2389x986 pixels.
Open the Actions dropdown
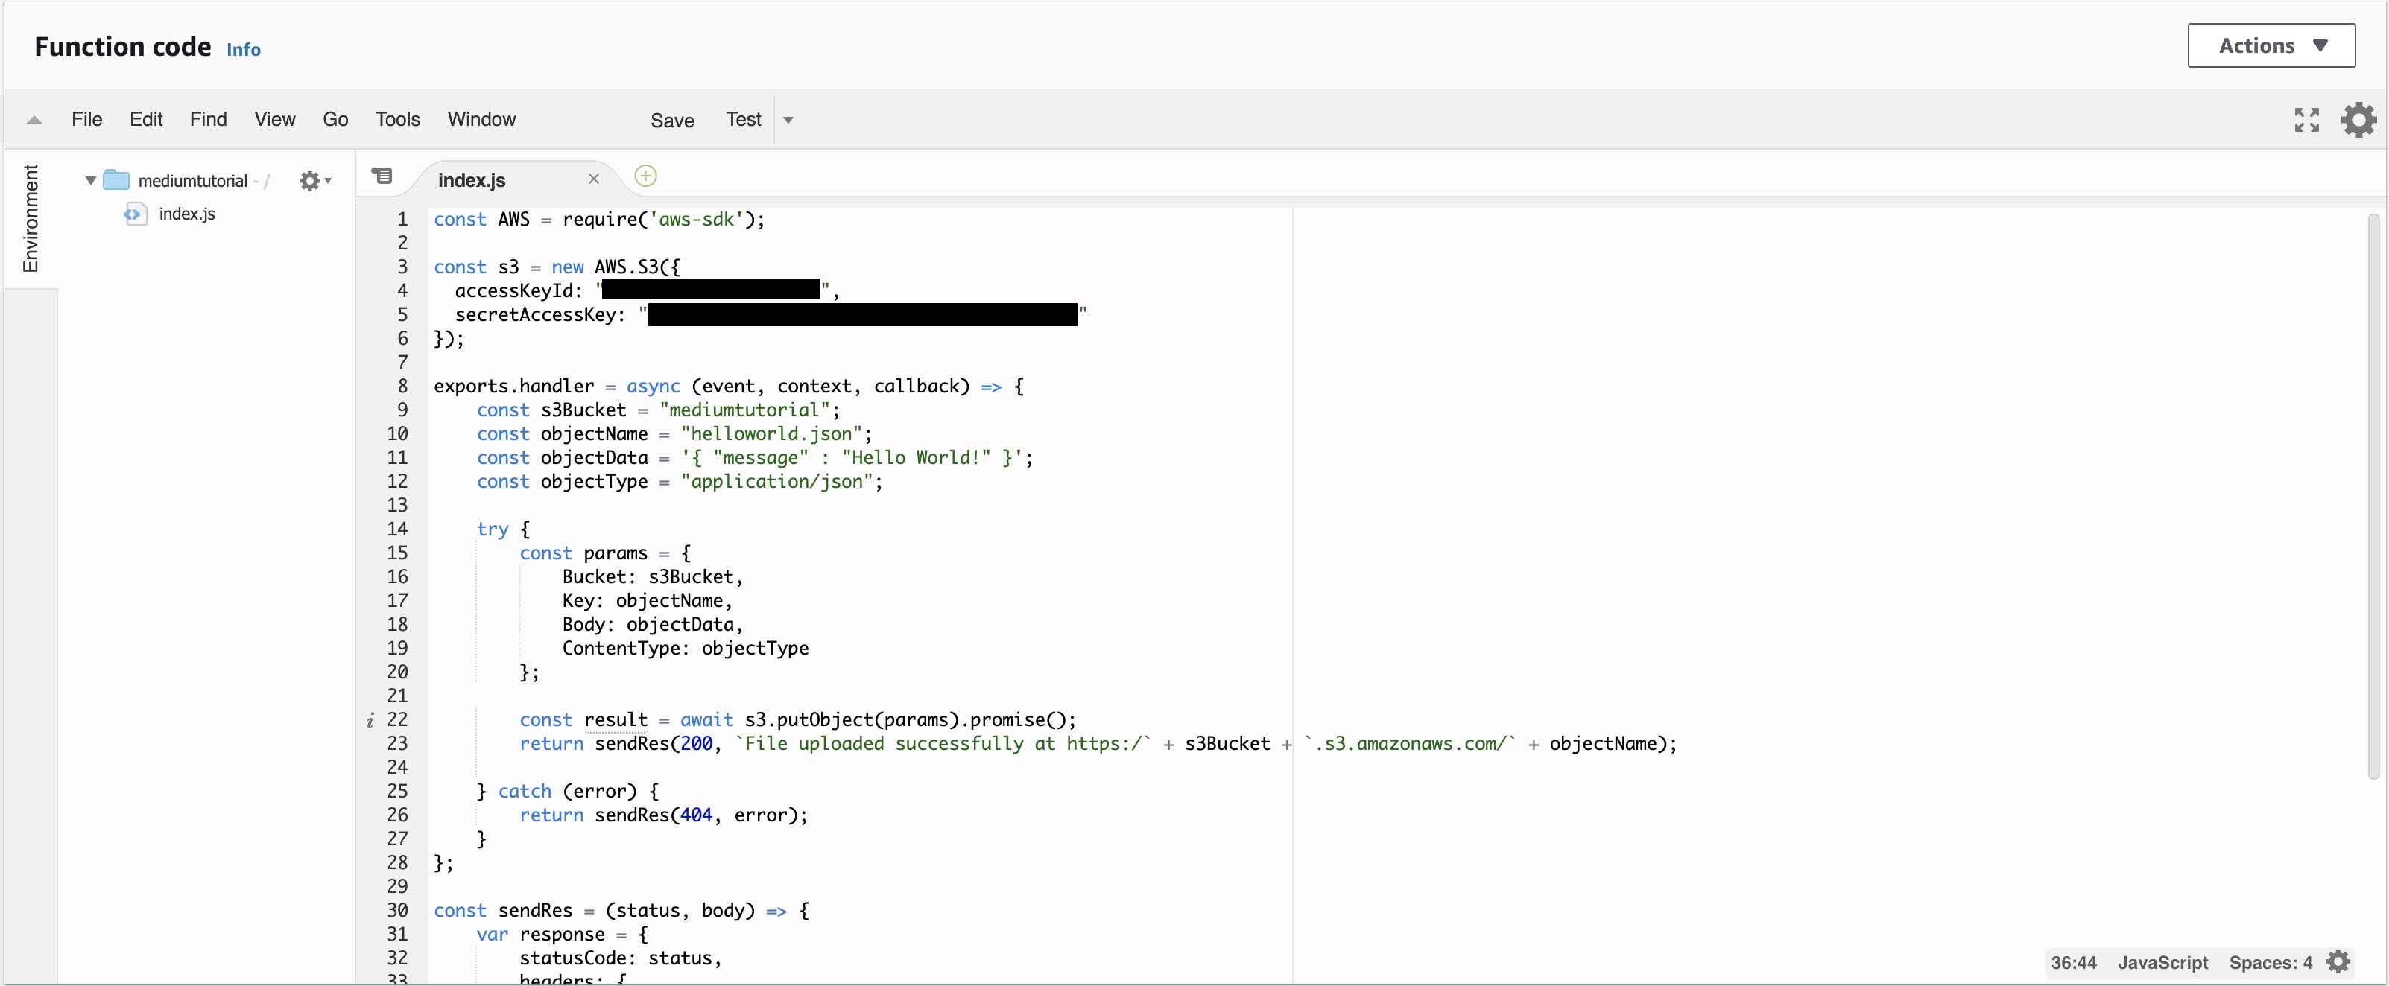[2271, 45]
